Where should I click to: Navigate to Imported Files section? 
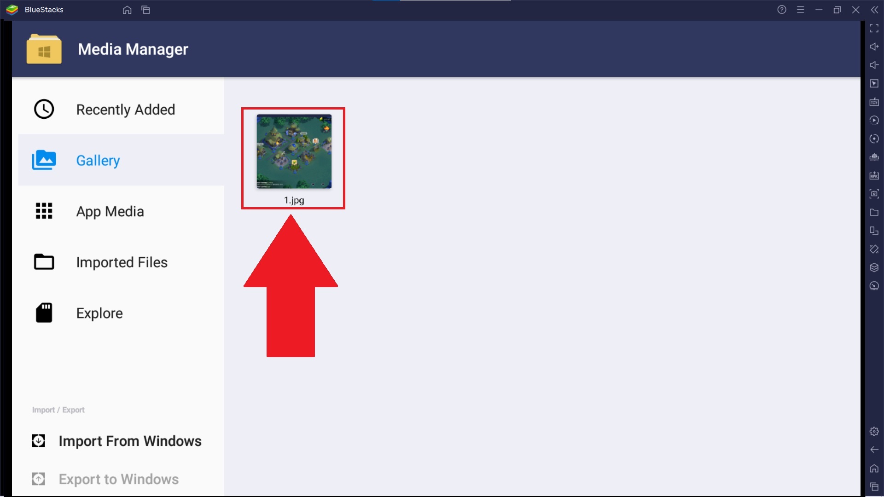point(122,262)
